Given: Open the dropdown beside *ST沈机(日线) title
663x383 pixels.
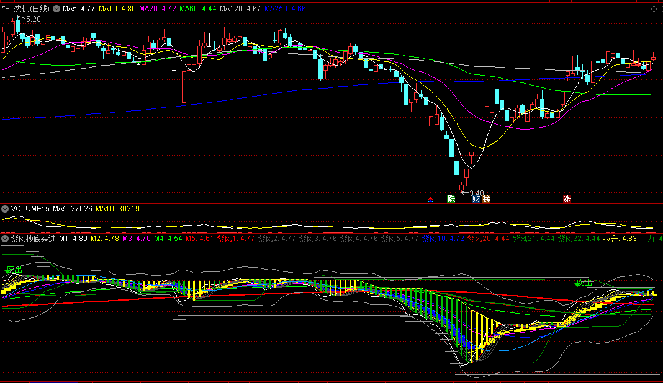Looking at the screenshot, I should tap(56, 9).
